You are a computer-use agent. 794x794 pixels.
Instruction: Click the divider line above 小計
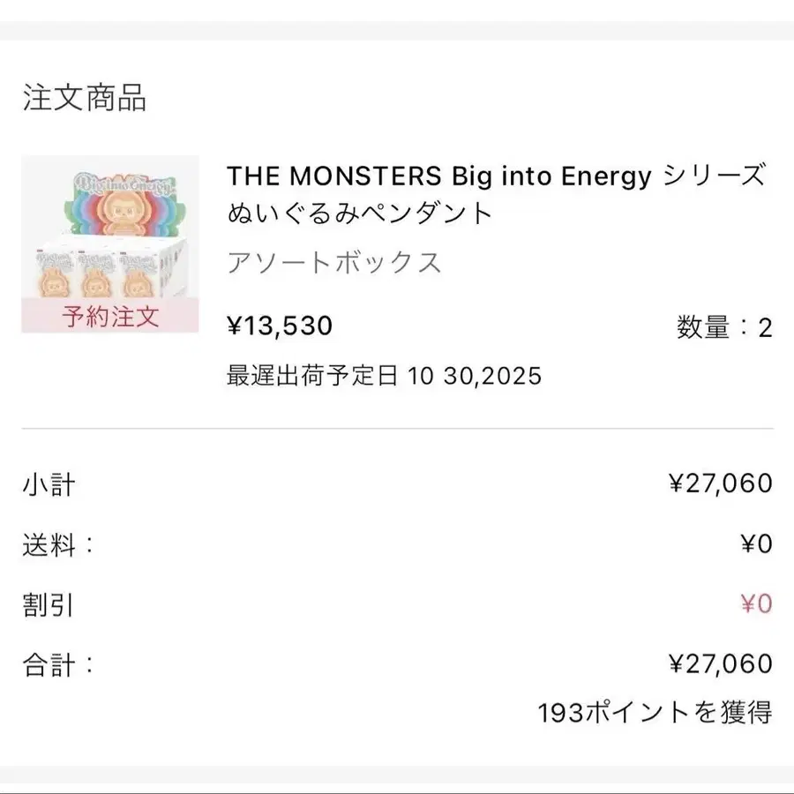[x=397, y=429]
